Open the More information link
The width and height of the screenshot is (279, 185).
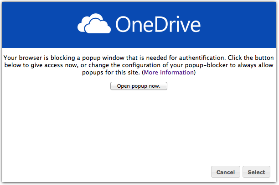169,72
